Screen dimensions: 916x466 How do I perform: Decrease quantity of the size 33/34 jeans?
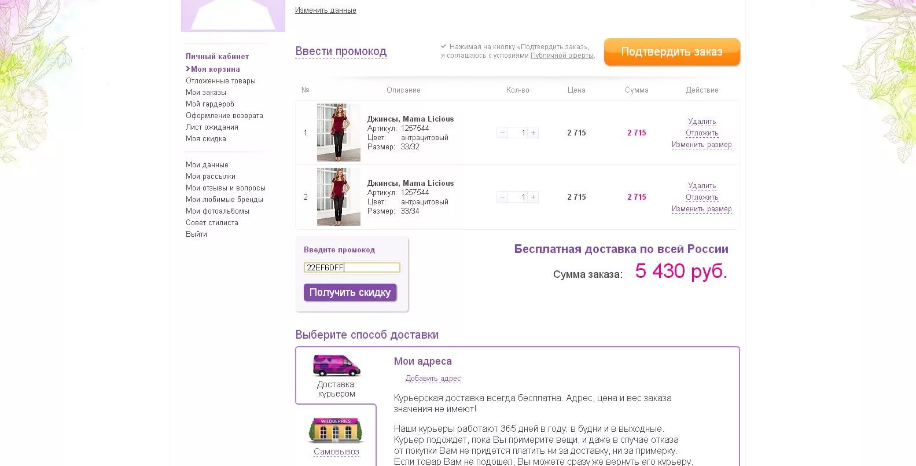(502, 197)
